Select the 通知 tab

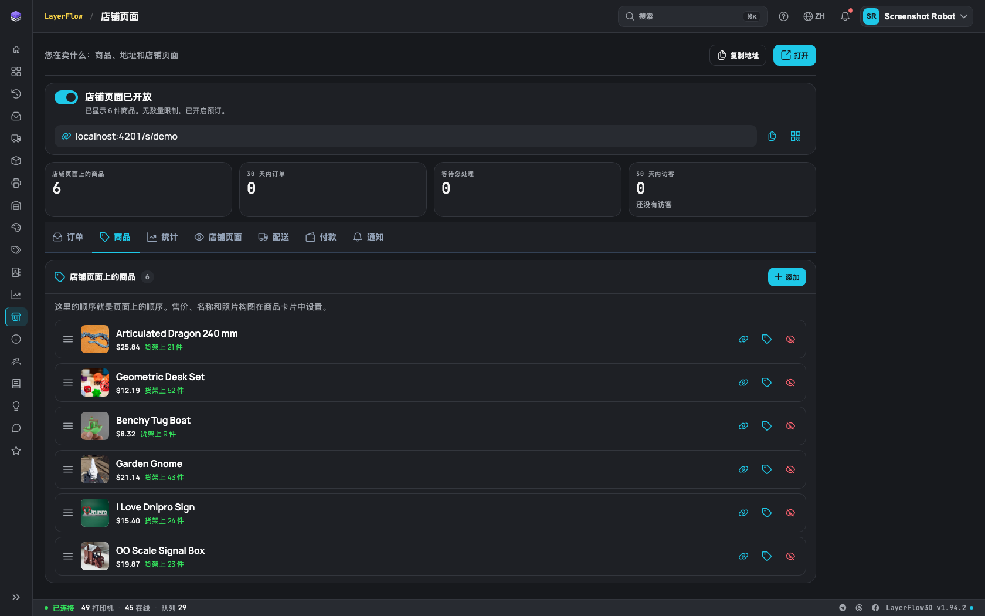point(368,237)
